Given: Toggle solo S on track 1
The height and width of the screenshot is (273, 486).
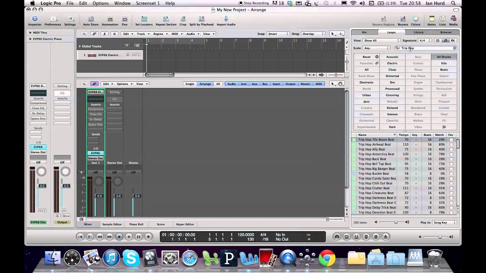Looking at the screenshot, I should [139, 55].
